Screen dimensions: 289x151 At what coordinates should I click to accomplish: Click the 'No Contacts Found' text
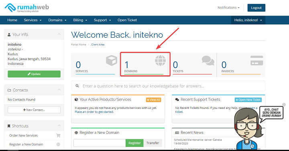21,99
